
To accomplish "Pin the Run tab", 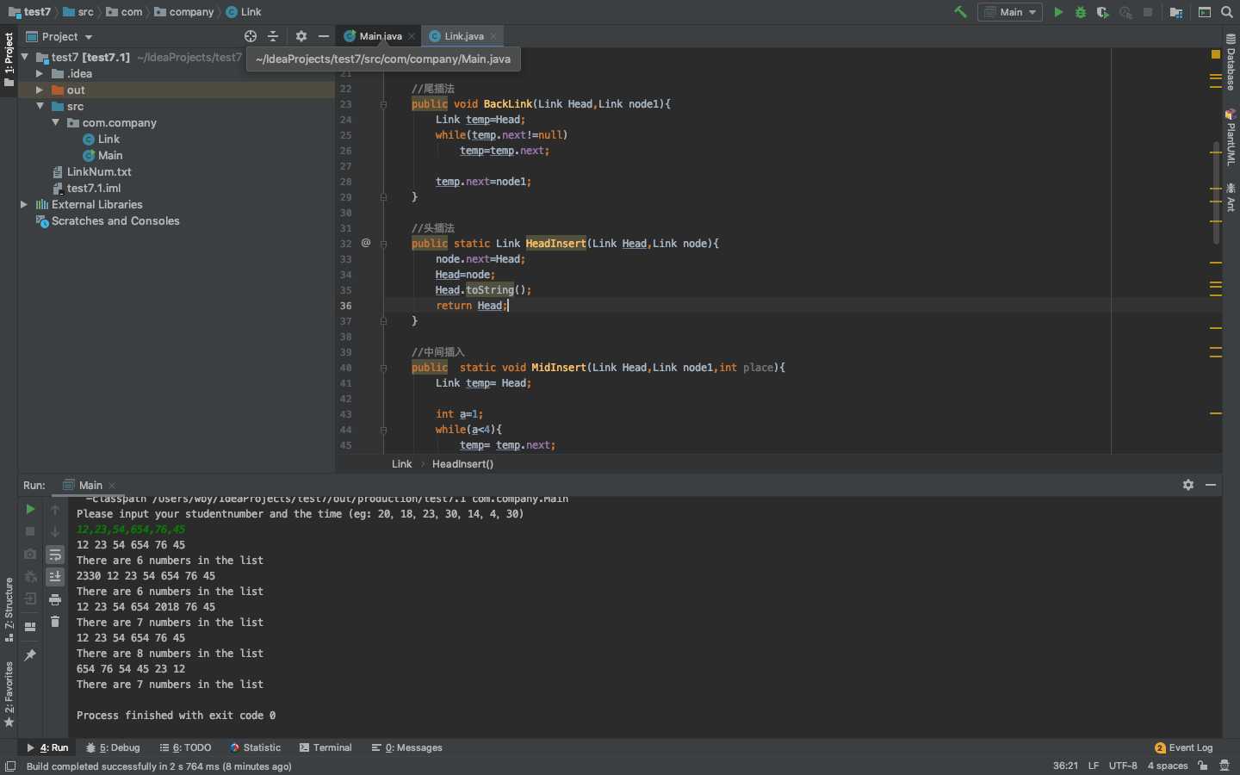I will [30, 655].
